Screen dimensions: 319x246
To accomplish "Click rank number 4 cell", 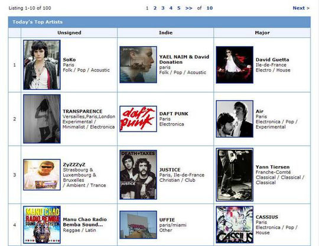I will [x=14, y=225].
